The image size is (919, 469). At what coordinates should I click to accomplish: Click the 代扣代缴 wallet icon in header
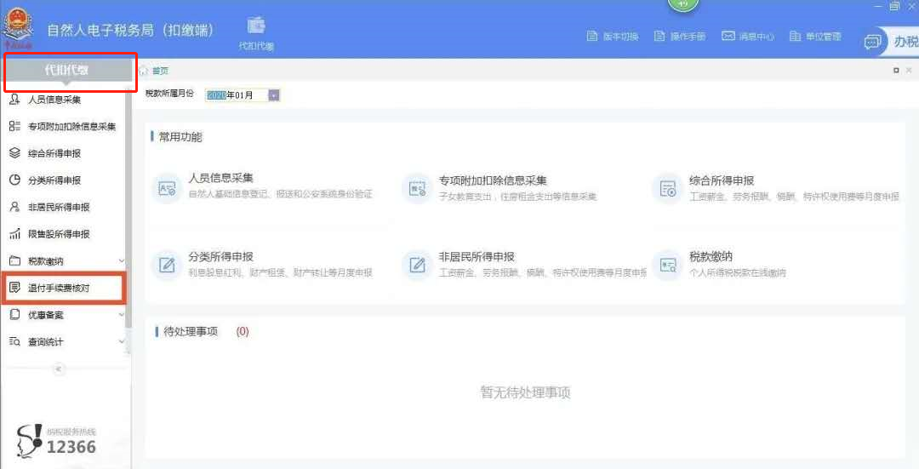point(256,26)
